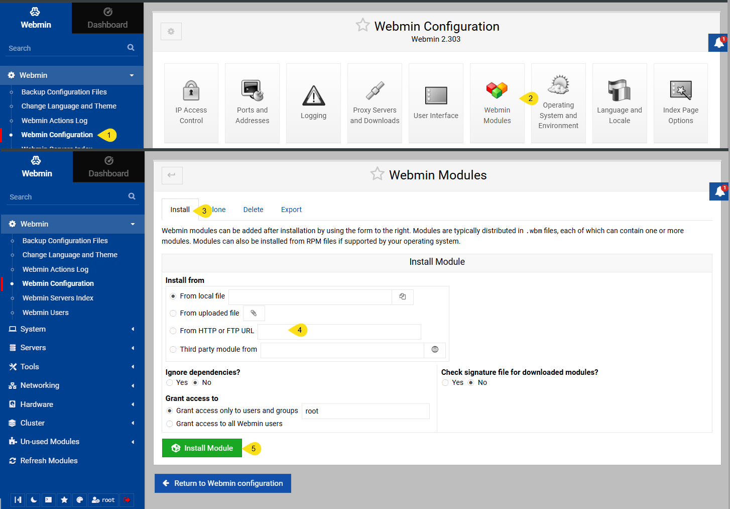Click favorite star beside Webmin Modules title
This screenshot has height=509, width=730.
(377, 174)
